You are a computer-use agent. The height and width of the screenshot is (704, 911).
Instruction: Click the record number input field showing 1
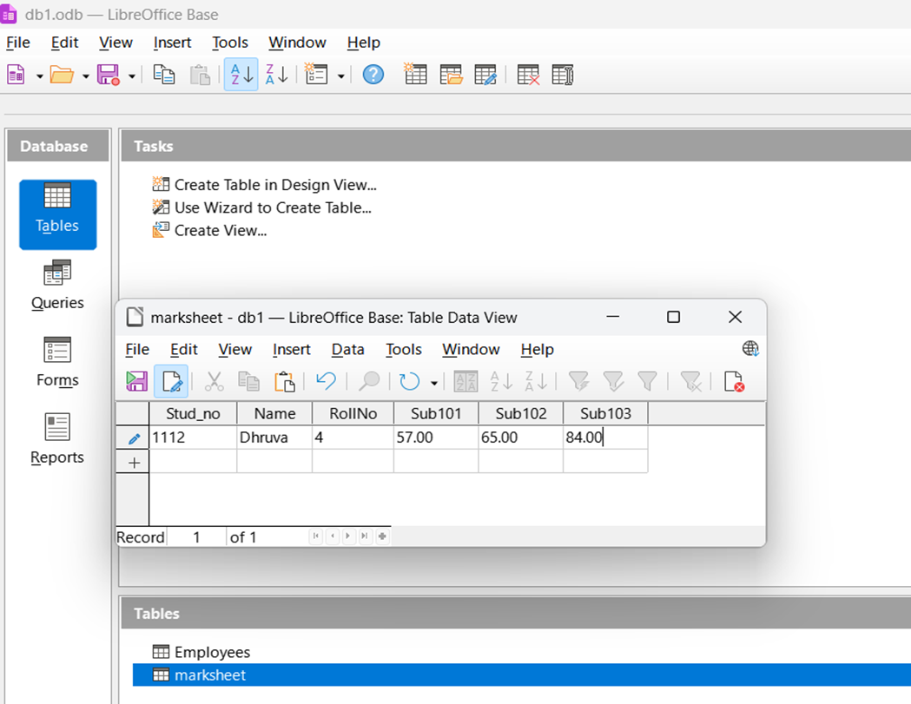[196, 537]
